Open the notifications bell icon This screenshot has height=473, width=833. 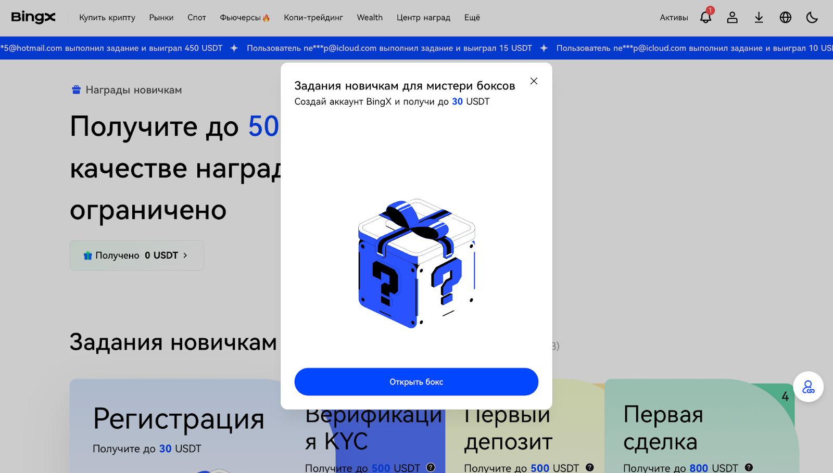pyautogui.click(x=705, y=17)
